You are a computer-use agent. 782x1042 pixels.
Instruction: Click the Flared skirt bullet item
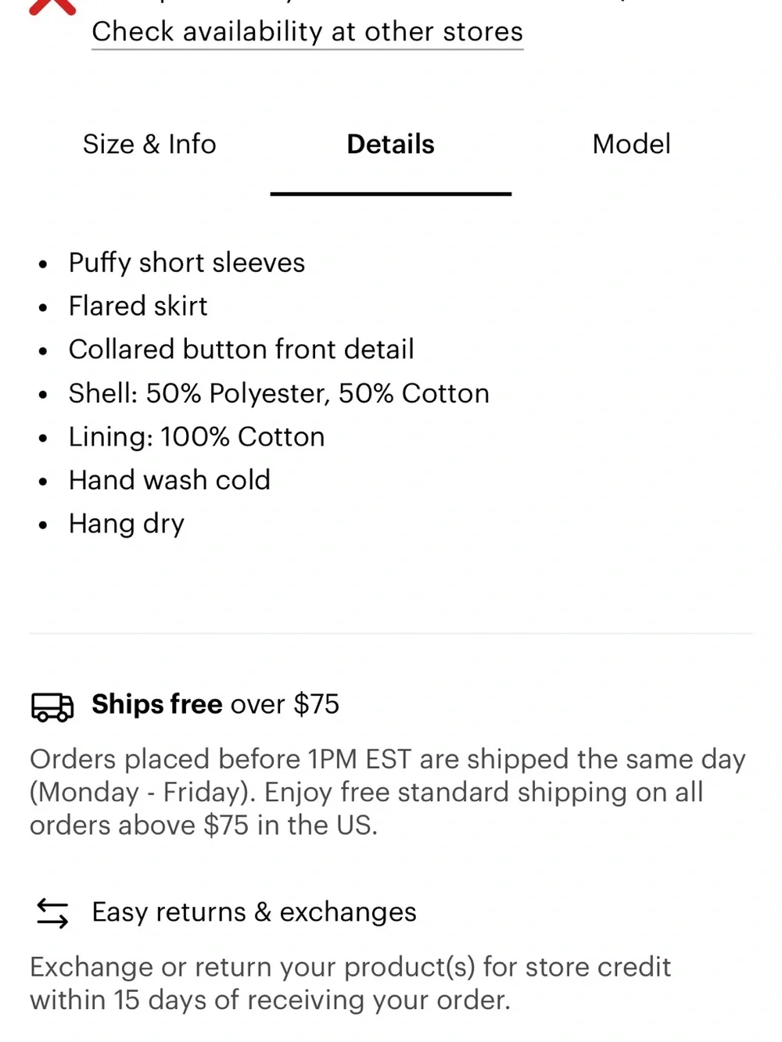click(x=138, y=306)
